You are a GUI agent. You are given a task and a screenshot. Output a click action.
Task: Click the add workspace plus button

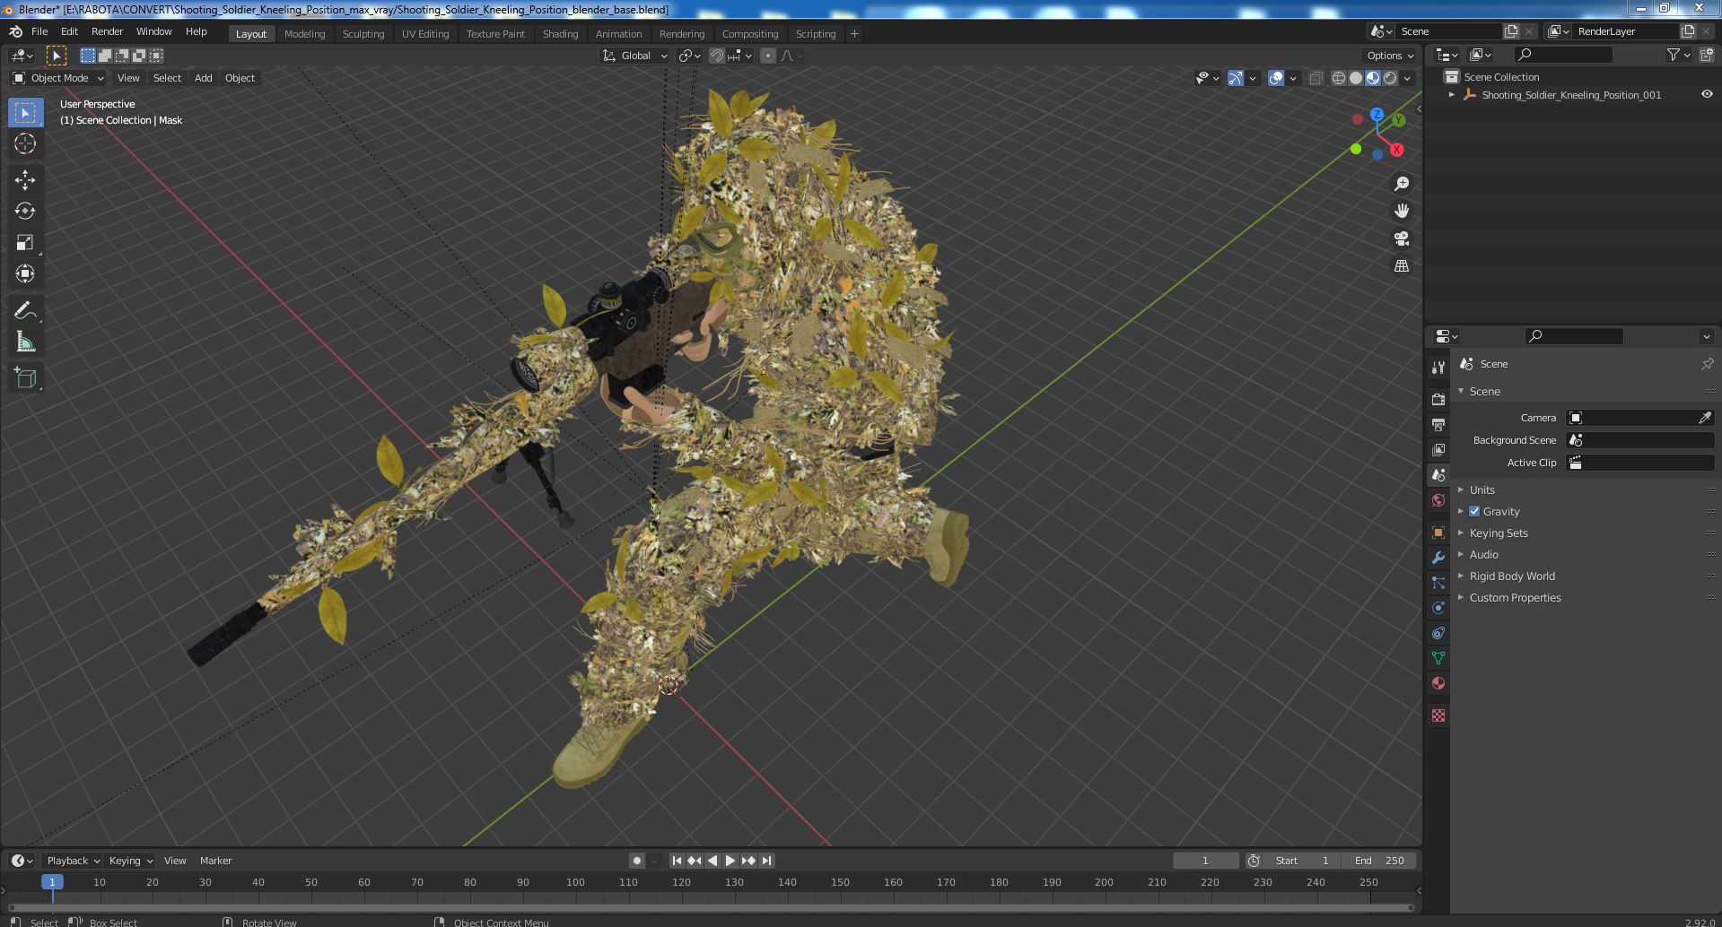click(854, 34)
